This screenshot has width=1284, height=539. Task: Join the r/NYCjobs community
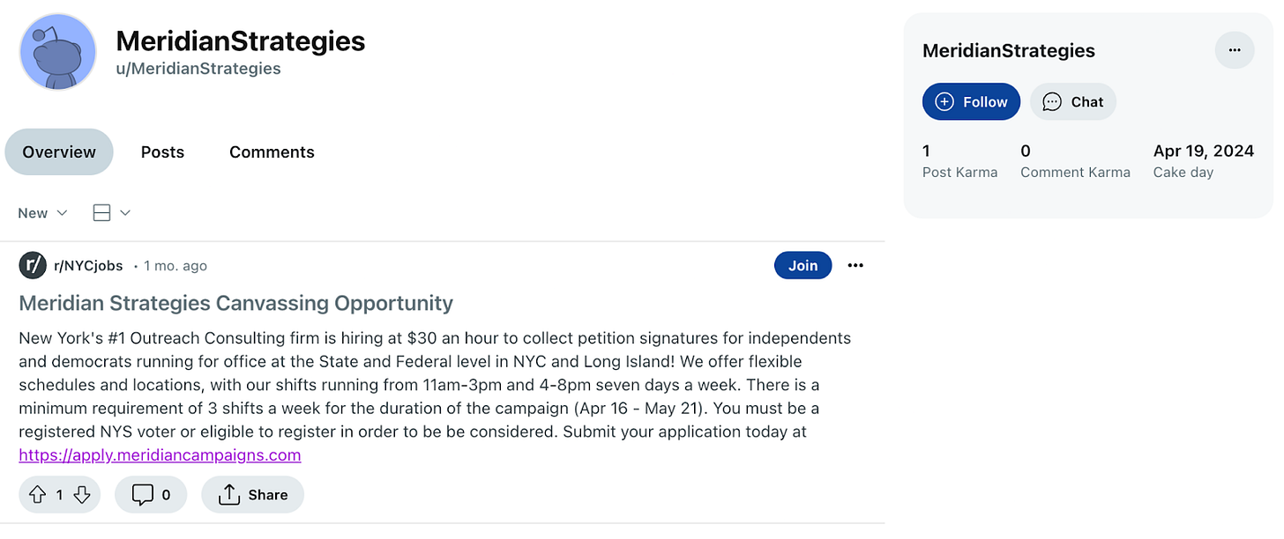[802, 265]
